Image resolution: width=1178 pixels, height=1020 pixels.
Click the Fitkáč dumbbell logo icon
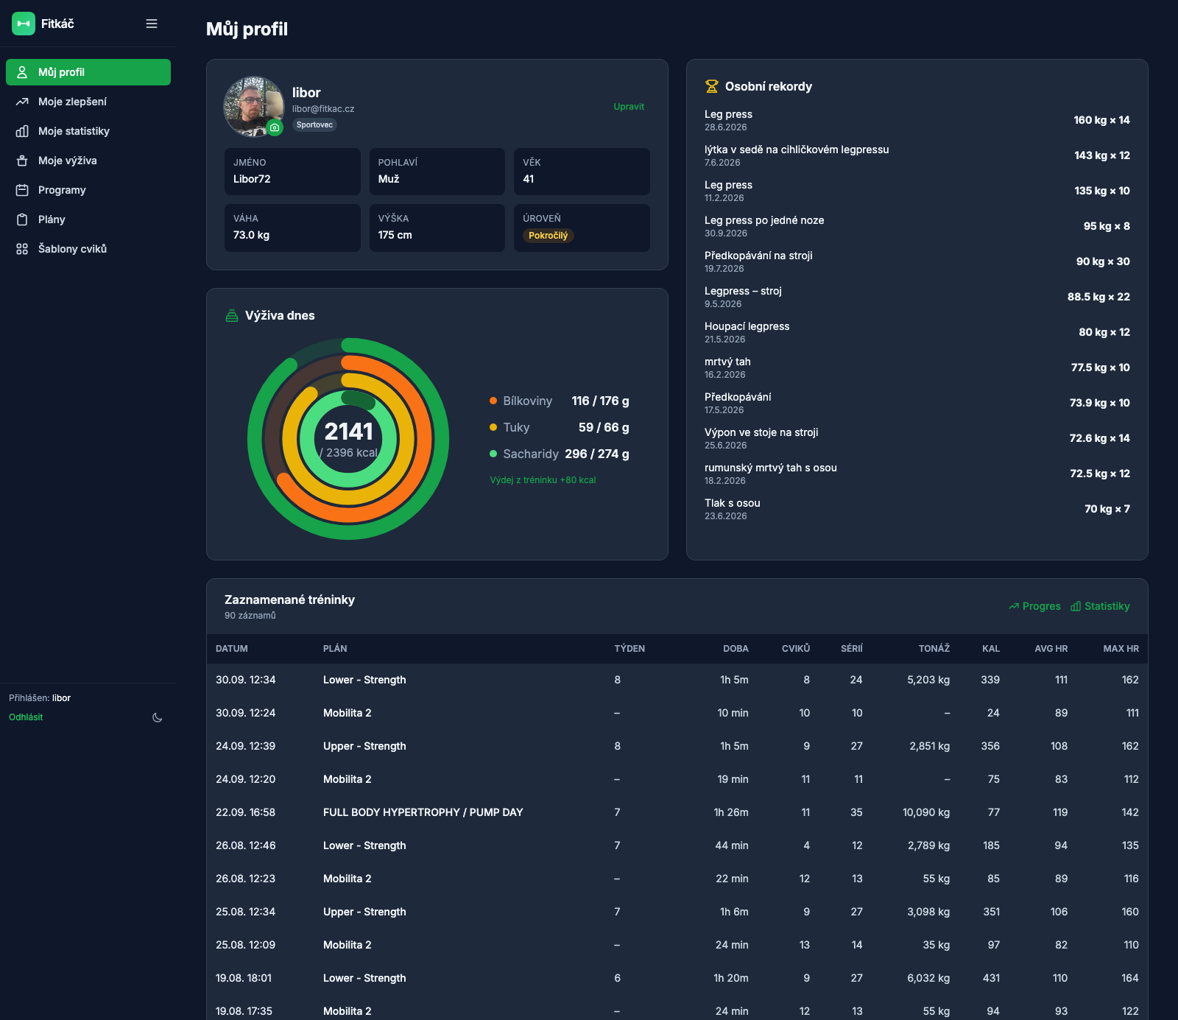(x=24, y=24)
